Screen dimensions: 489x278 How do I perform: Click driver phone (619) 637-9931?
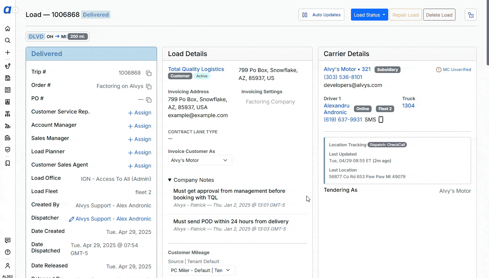[x=343, y=119]
